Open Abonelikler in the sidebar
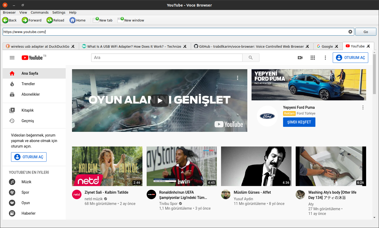The width and height of the screenshot is (379, 228). (34, 94)
